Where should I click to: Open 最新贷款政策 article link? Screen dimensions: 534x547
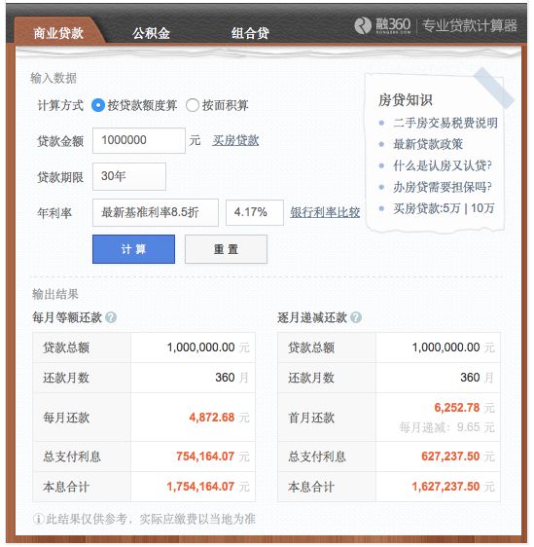(428, 144)
